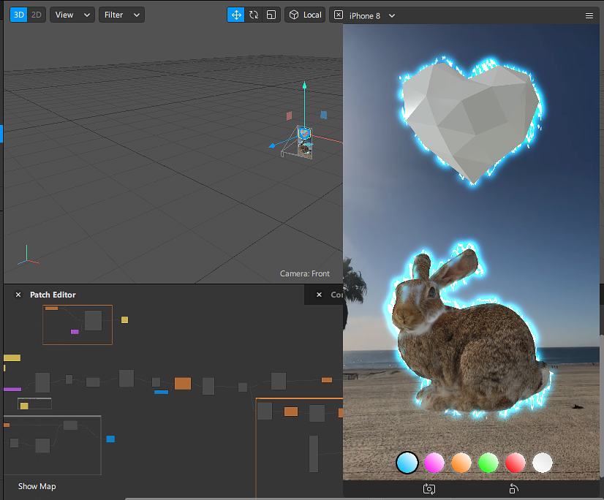Click the camera flip icon below the simulator

coord(429,489)
